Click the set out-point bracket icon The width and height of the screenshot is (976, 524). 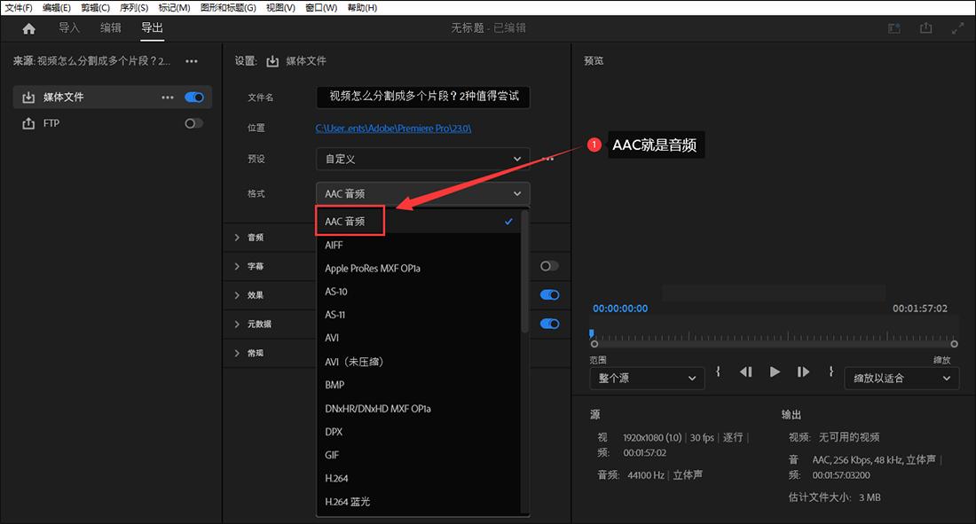click(830, 371)
